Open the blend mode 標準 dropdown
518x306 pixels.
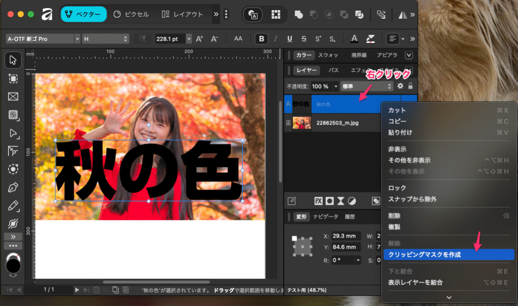[x=367, y=86]
